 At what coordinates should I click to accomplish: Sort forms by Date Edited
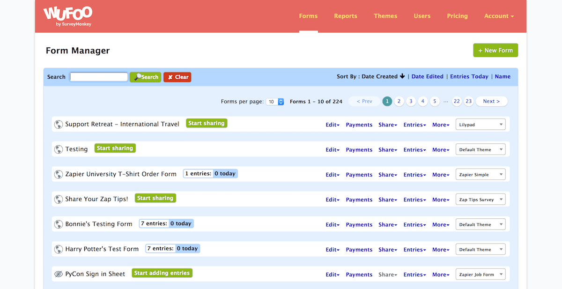[427, 76]
